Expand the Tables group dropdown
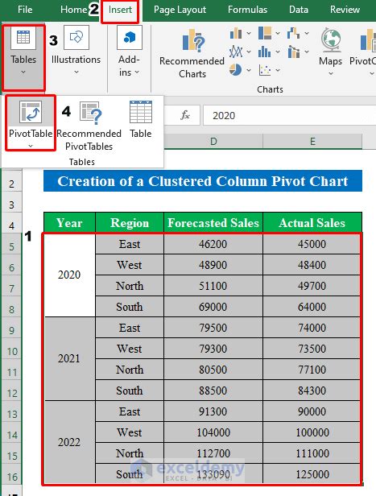The width and height of the screenshot is (376, 496). [x=23, y=72]
